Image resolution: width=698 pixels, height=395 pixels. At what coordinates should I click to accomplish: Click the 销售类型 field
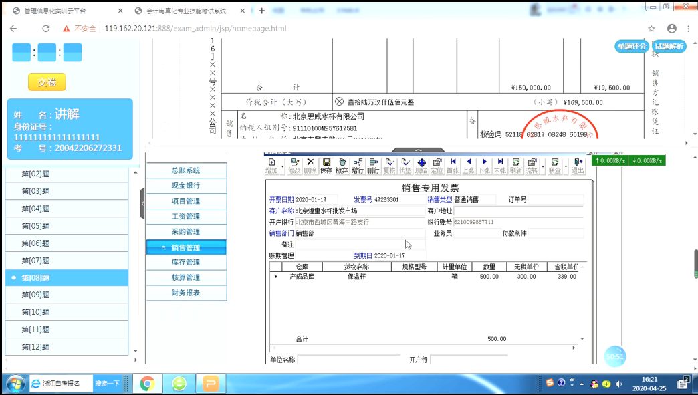(x=474, y=200)
